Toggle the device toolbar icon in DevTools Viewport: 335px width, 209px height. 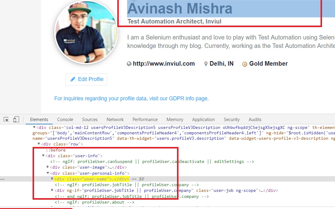point(16,119)
